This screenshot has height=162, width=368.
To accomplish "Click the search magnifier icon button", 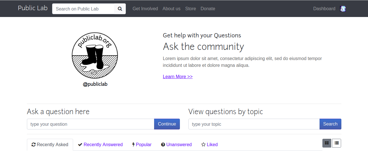I will (120, 9).
